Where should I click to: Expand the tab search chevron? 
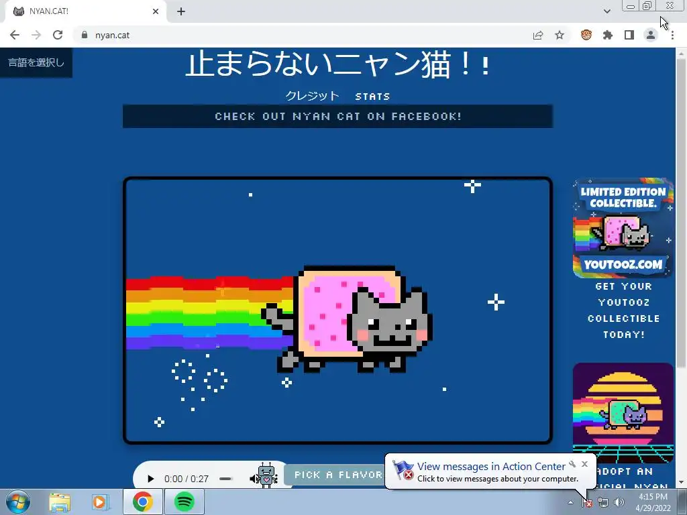[x=606, y=11]
